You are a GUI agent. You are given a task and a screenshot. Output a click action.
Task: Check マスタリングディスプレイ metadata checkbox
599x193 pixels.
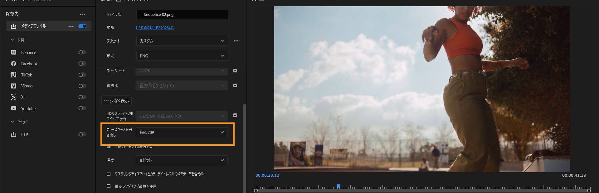(109, 174)
